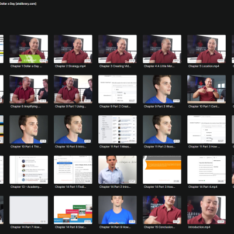Select Chapter 9 Part 1 Using... thumbnail
Viewport: 234px width, 234px height.
point(73,89)
